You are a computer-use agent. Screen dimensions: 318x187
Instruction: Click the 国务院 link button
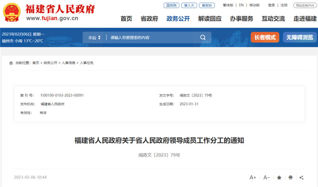tap(171, 5)
